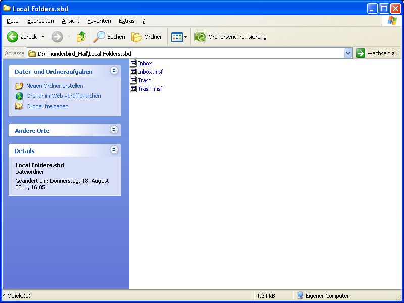Open the Ansicht menu
404x303 pixels.
coord(71,21)
